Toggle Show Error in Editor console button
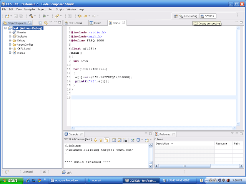The image size is (246, 184). tap(106, 140)
